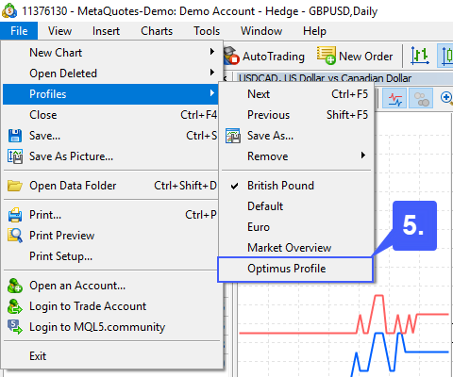Click the Print Preview icon
The height and width of the screenshot is (377, 453).
(15, 236)
